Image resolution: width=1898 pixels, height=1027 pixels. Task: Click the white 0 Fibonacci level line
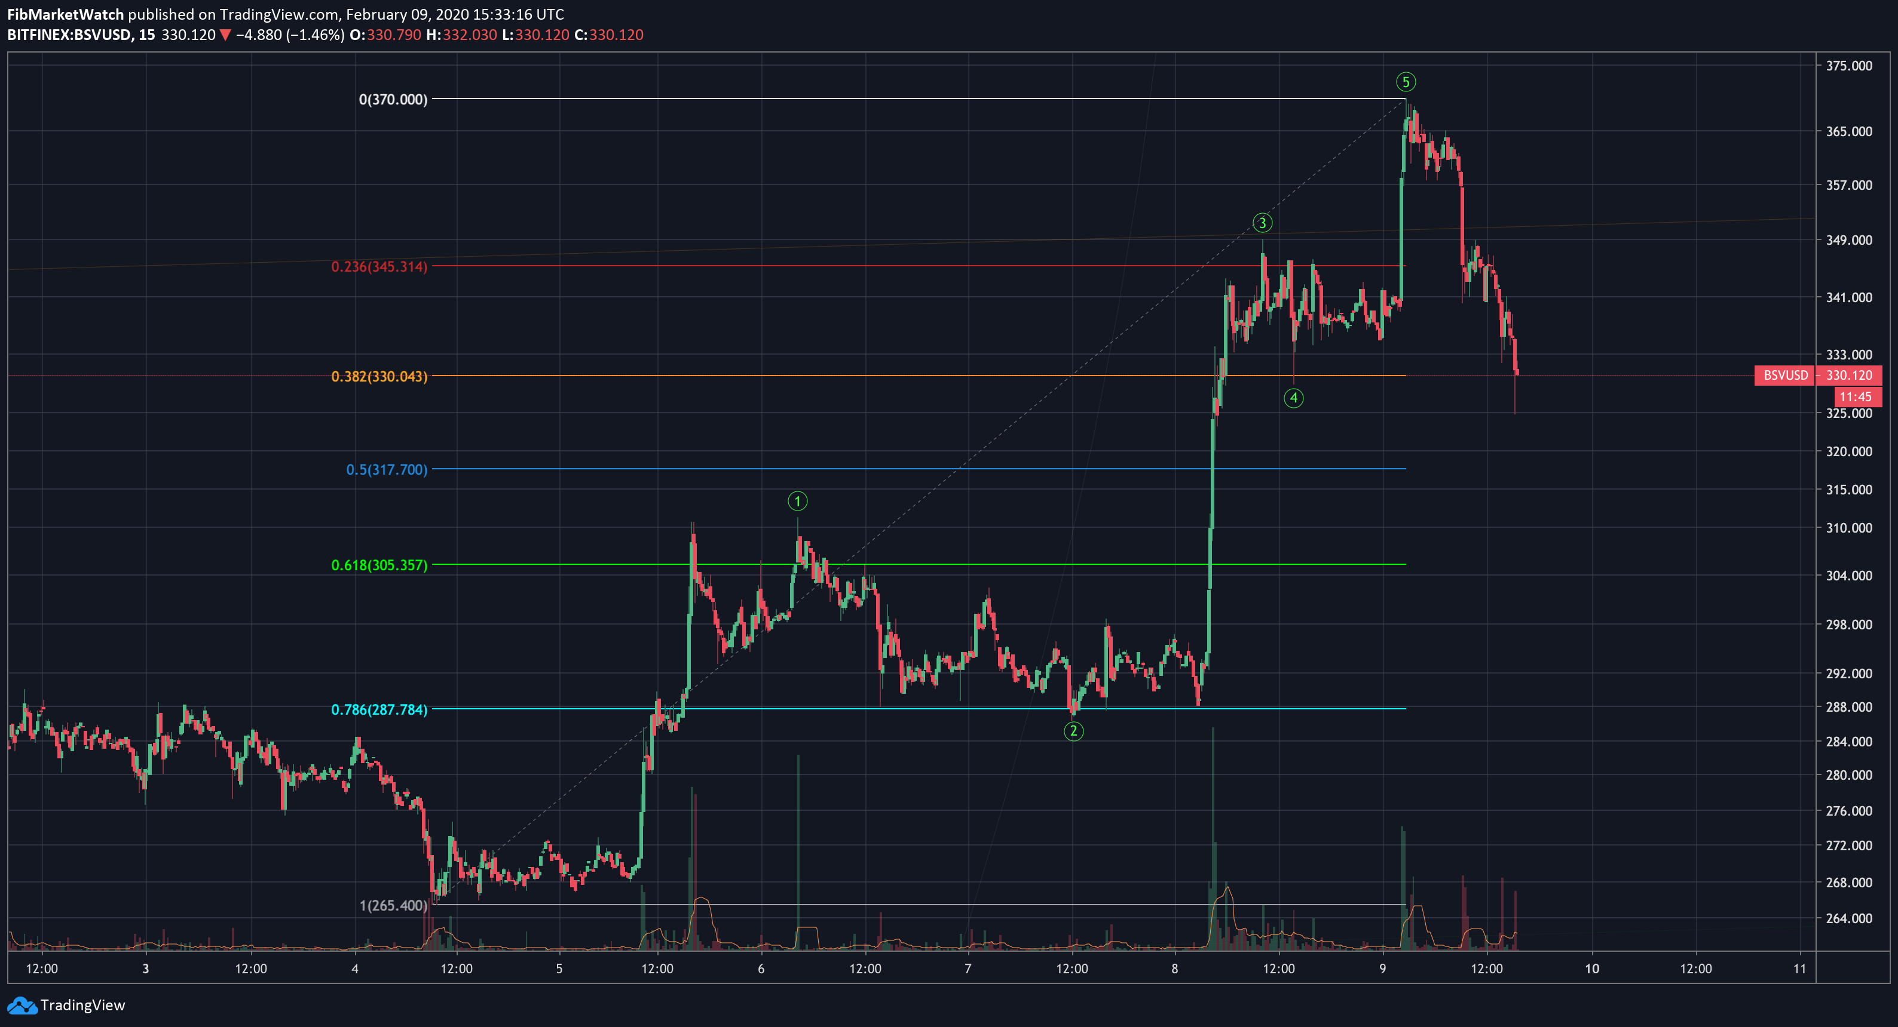(919, 99)
